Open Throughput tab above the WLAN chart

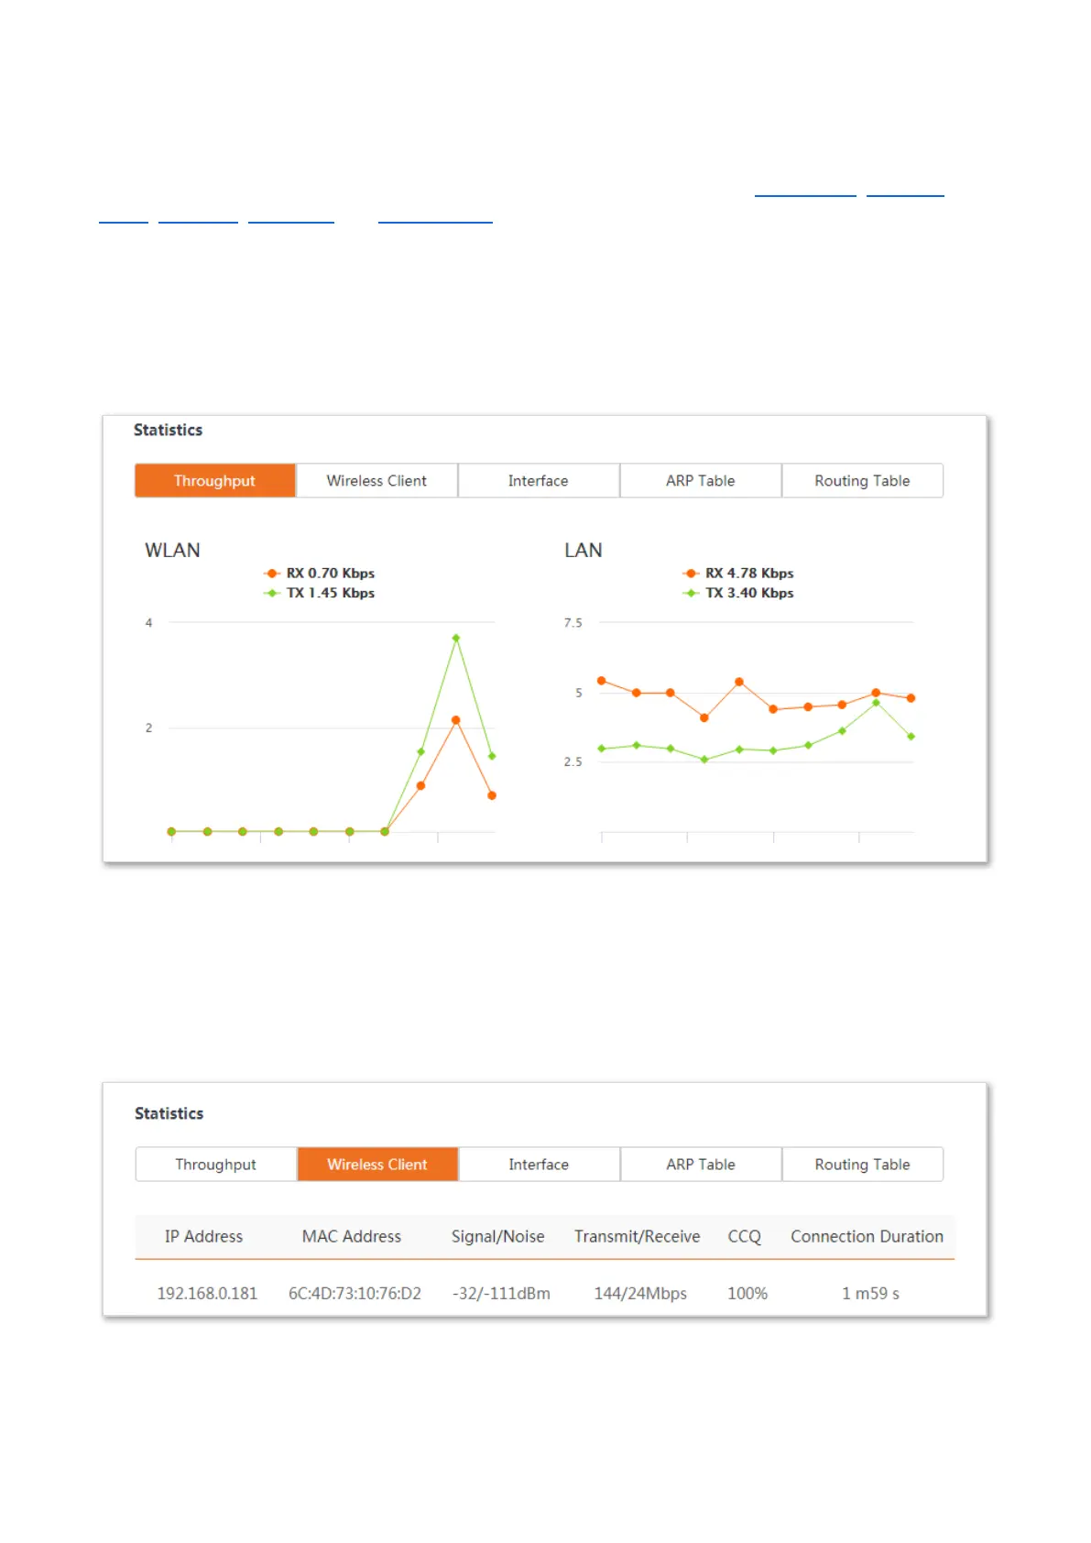coord(215,480)
